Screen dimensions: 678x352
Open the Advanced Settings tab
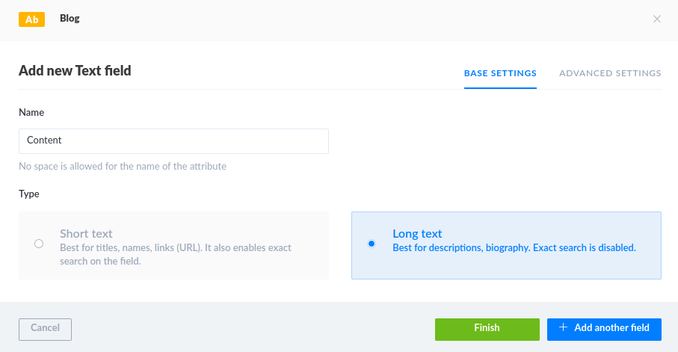(610, 73)
